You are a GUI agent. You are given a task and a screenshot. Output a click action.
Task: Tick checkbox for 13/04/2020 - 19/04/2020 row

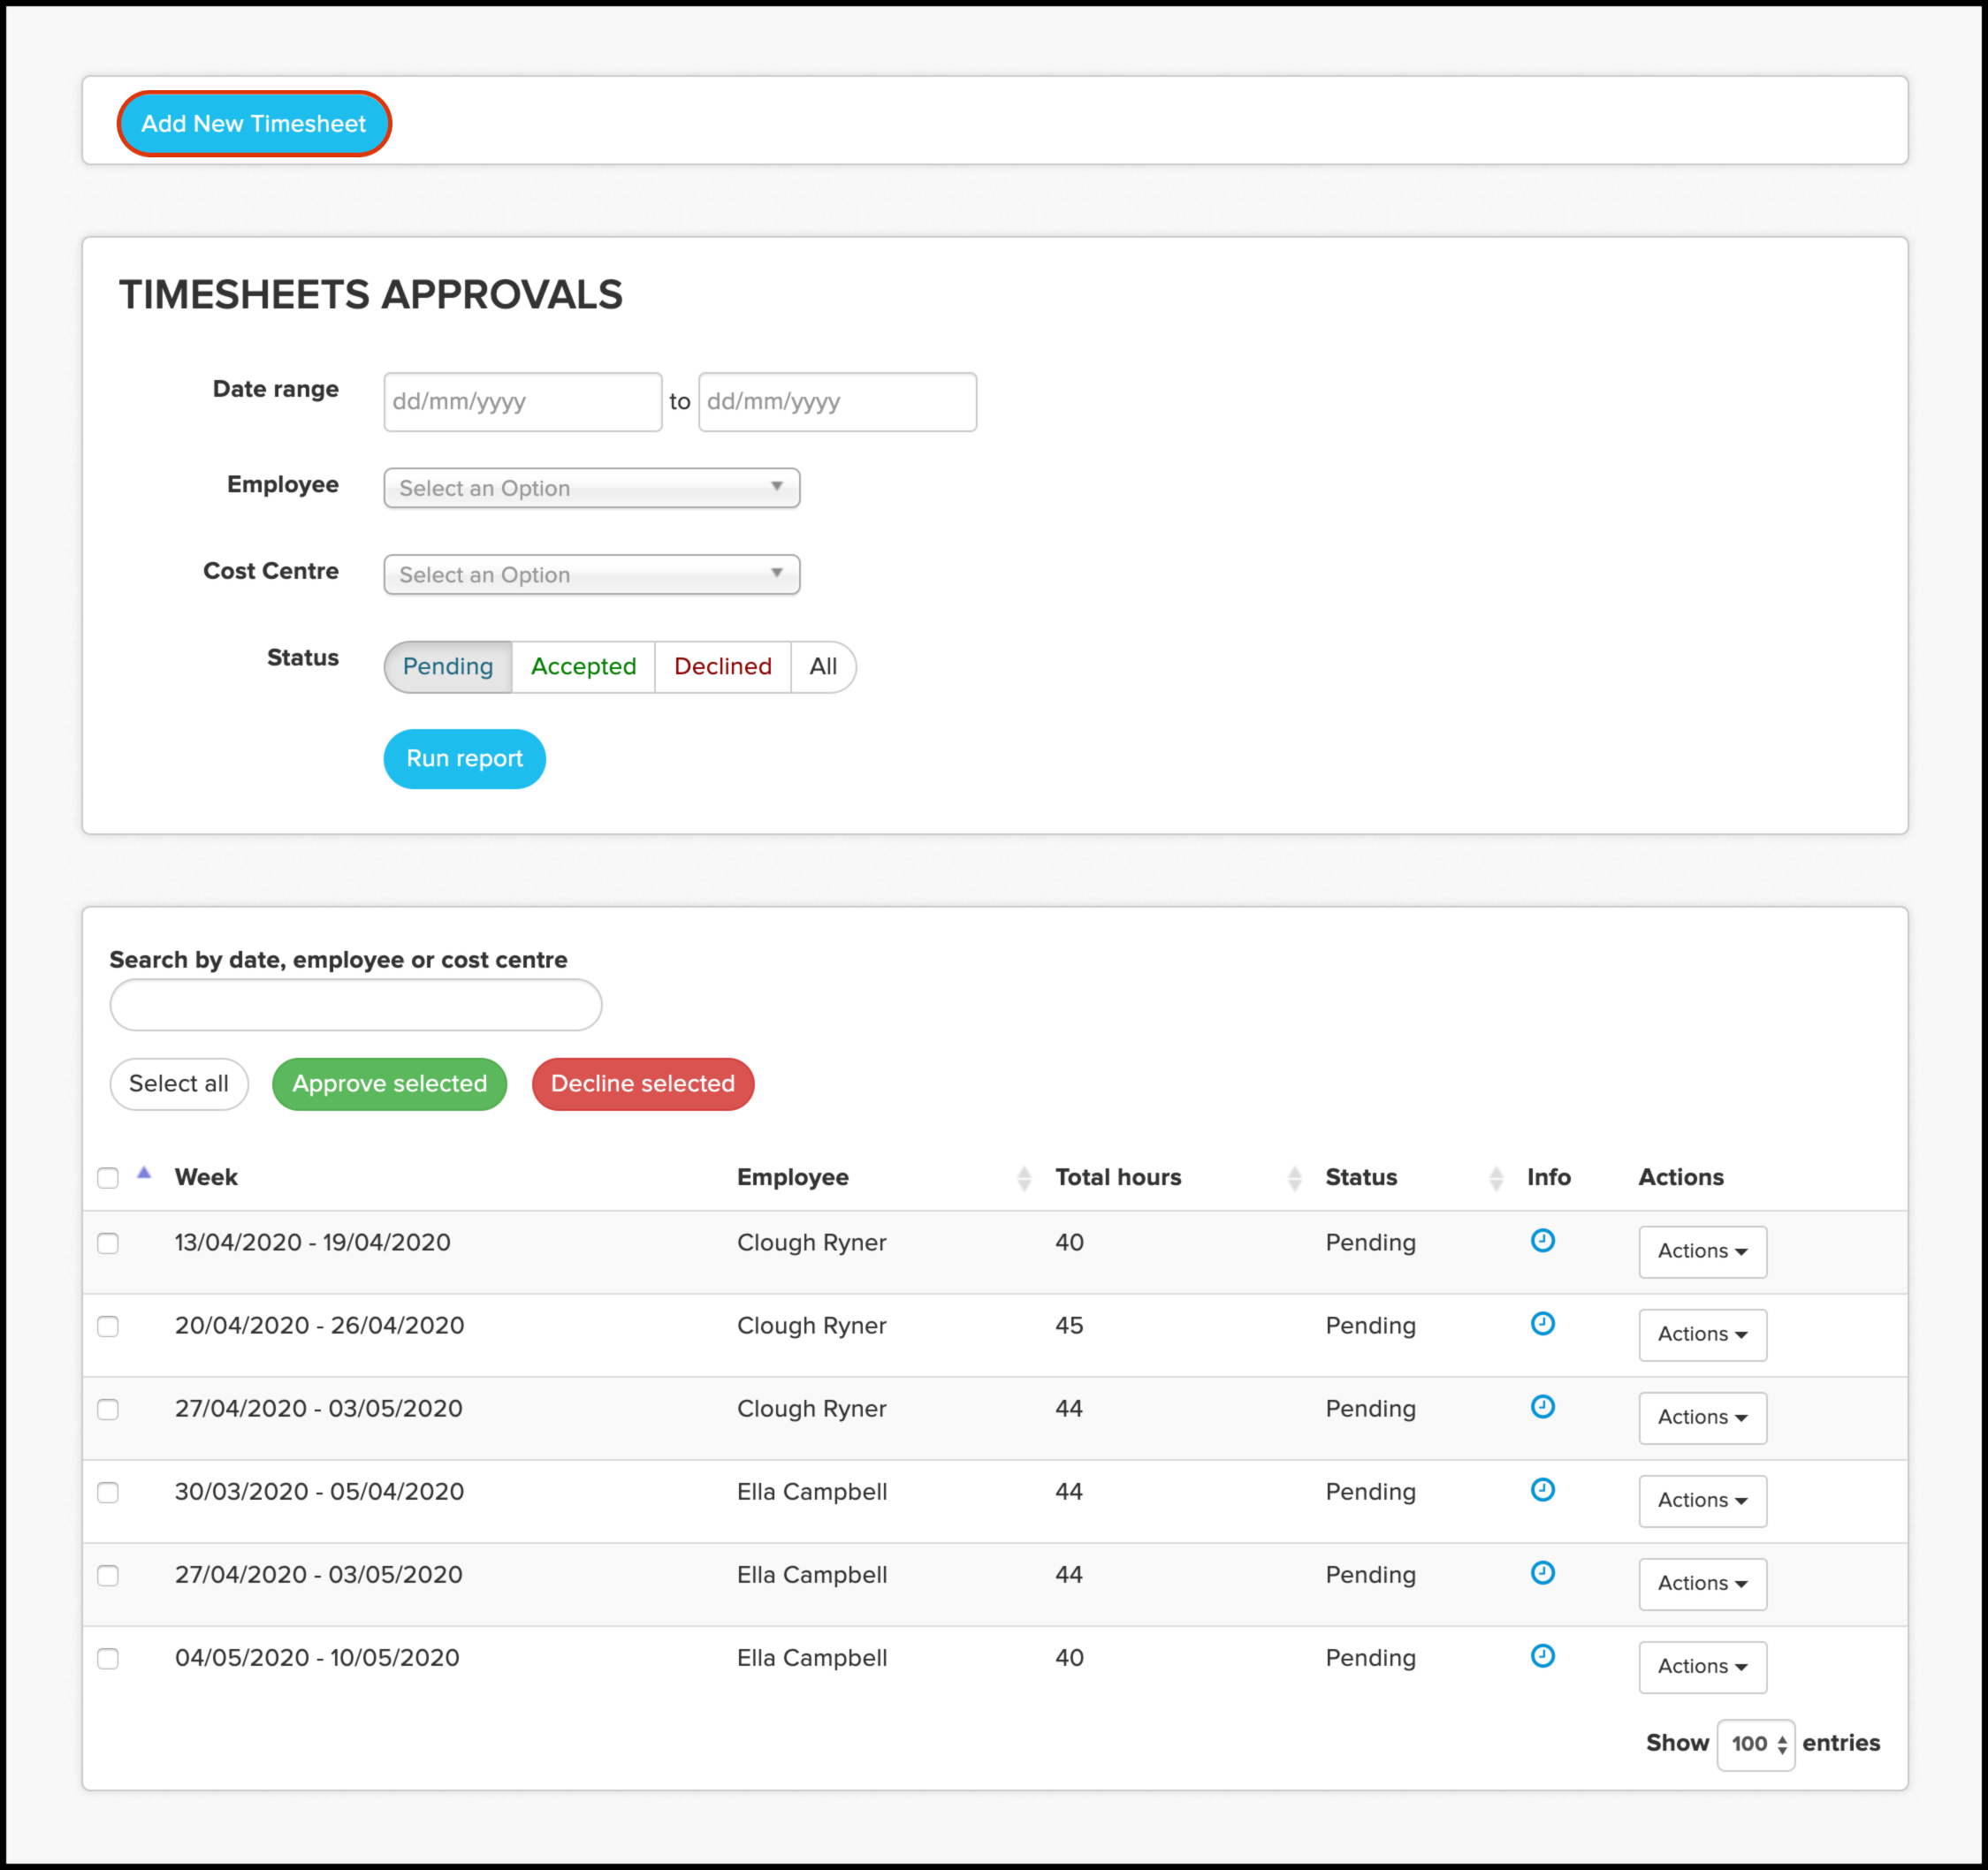click(x=108, y=1243)
